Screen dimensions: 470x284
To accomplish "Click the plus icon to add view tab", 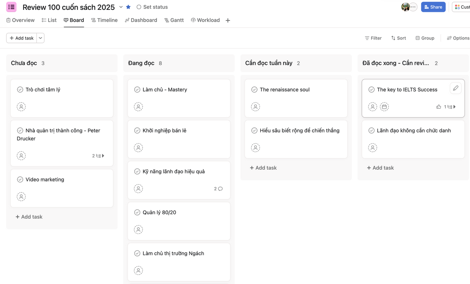I will click(x=228, y=21).
